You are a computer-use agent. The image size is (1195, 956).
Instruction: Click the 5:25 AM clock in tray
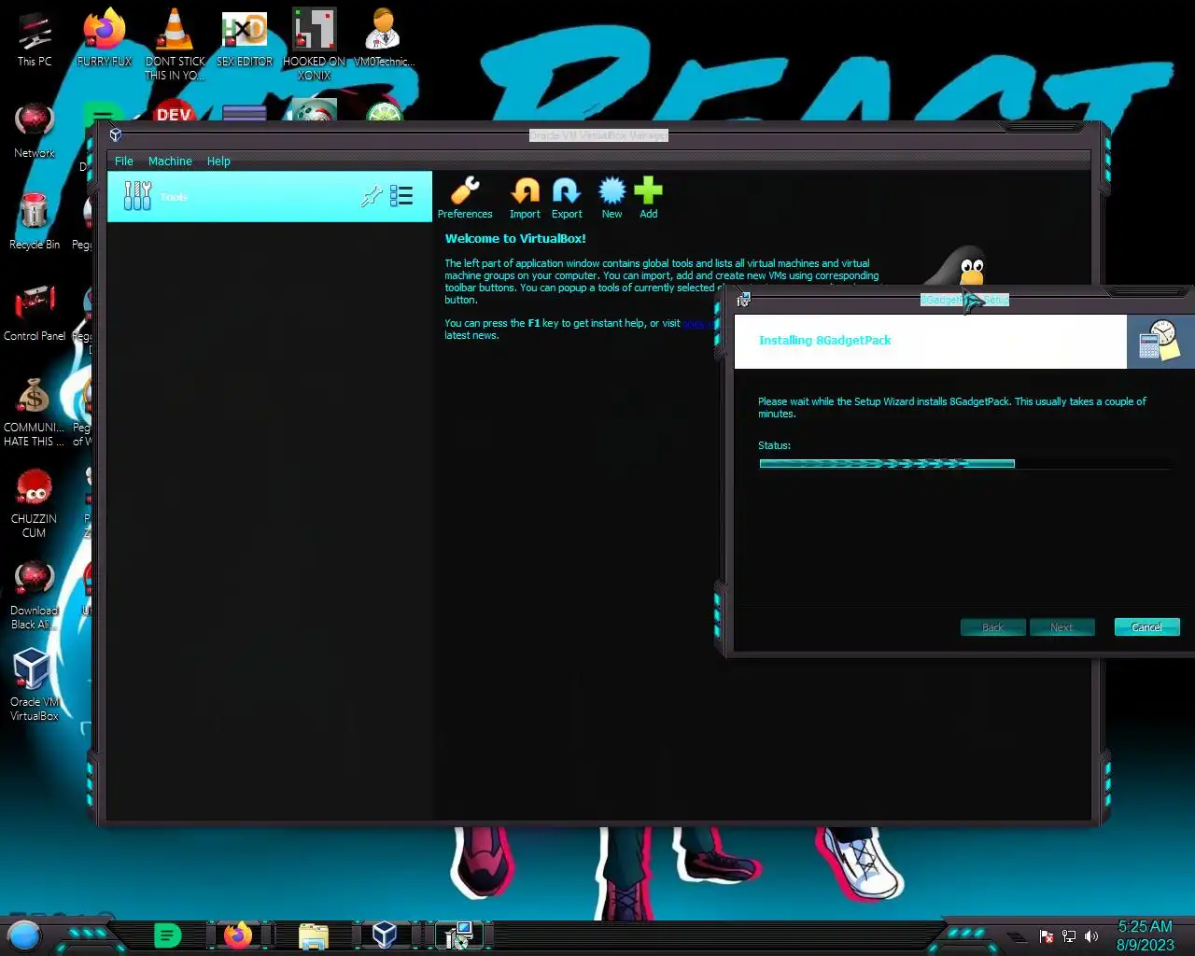[x=1146, y=927]
